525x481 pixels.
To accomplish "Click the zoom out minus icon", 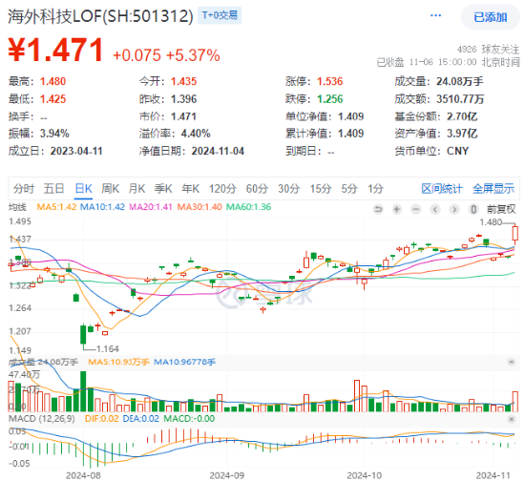I will pyautogui.click(x=416, y=210).
